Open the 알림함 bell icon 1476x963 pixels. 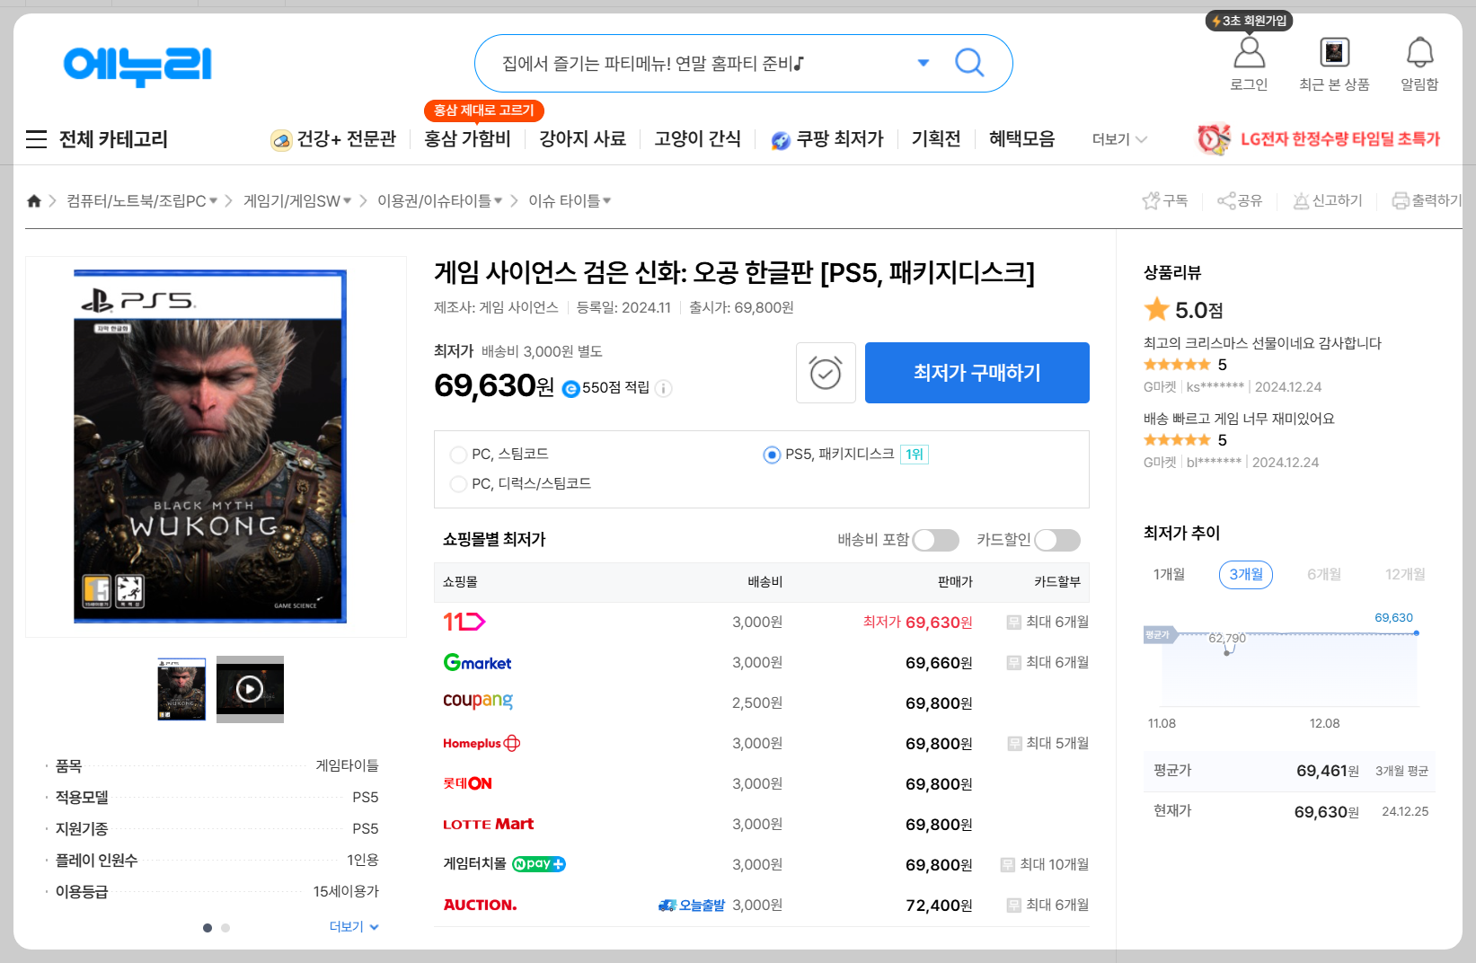[1419, 52]
